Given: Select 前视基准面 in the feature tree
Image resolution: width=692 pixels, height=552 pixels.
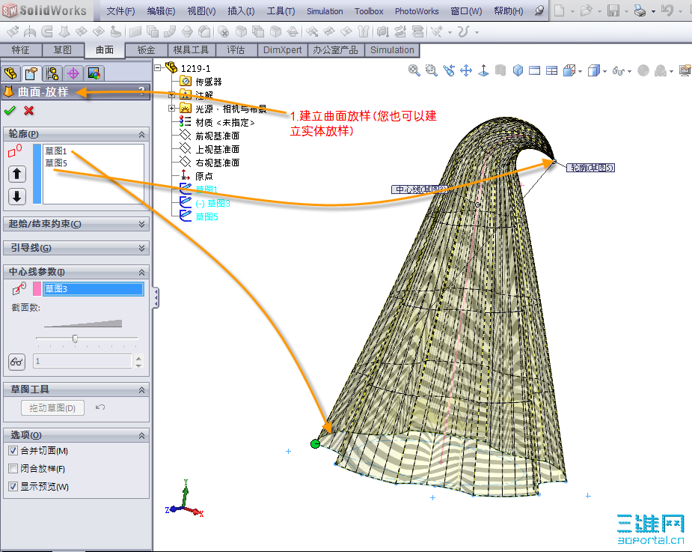Looking at the screenshot, I should [217, 136].
